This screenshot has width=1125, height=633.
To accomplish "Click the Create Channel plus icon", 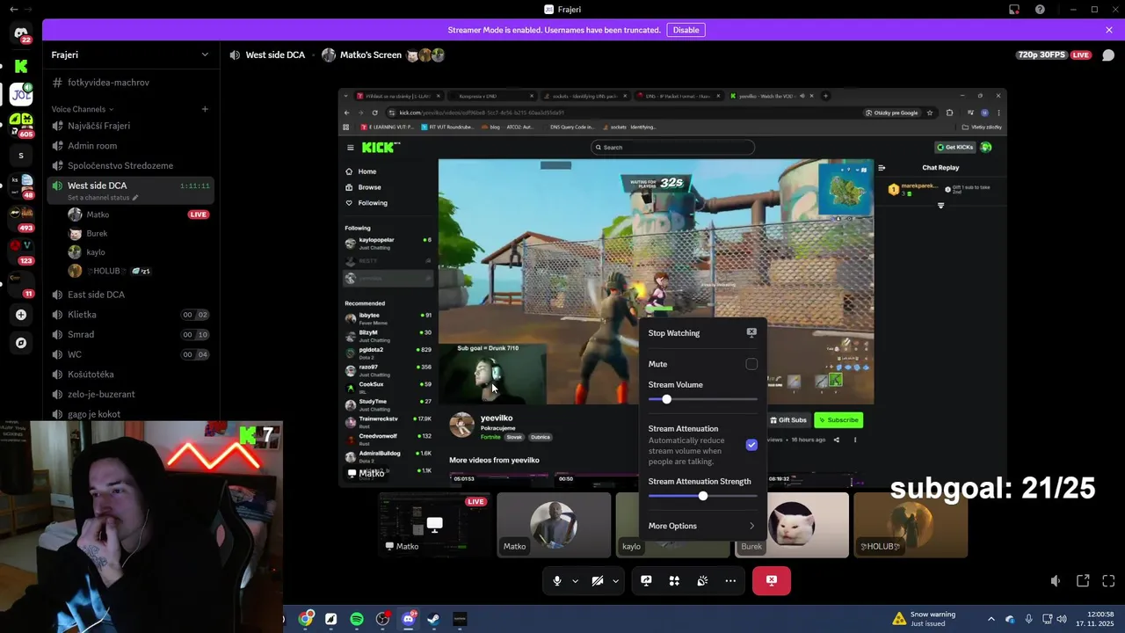I will [x=205, y=109].
